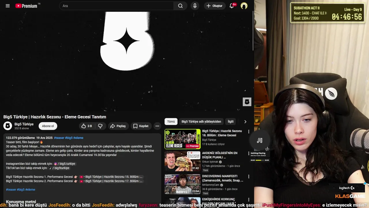Click the channel watermark on the player

point(247,102)
